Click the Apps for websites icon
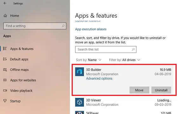Screen dimensions: 190x114 [5, 80]
